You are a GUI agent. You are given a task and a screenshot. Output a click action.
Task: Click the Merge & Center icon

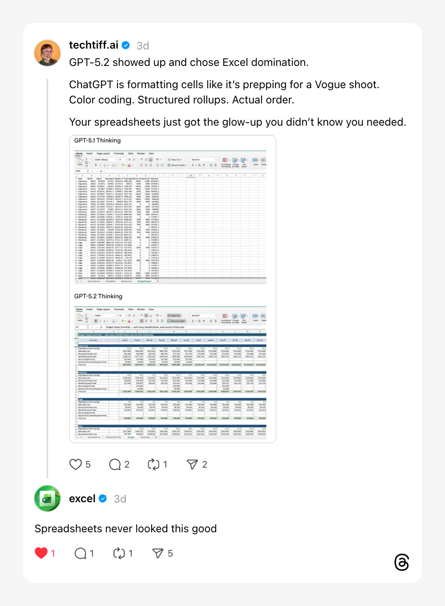click(176, 321)
